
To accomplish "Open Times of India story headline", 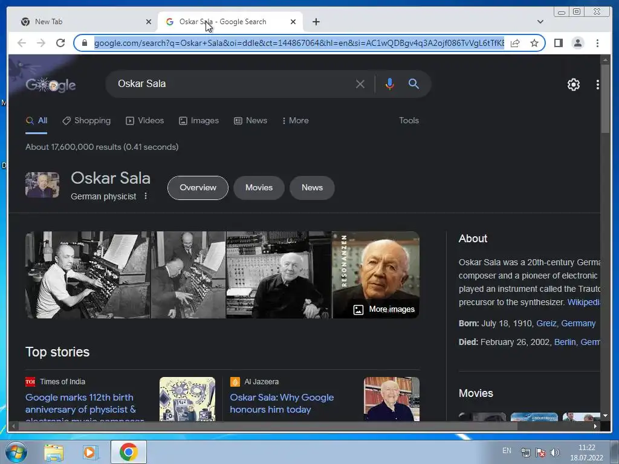I will 84,405.
